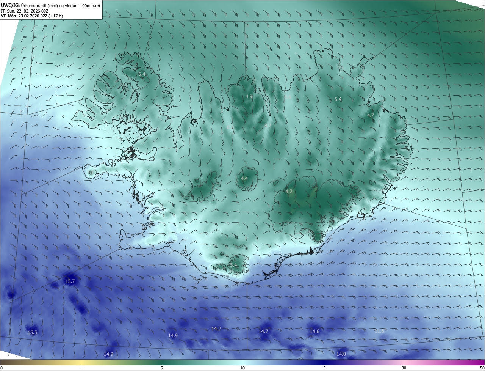Click the 4.2 value label
The width and height of the screenshot is (485, 371).
click(x=289, y=192)
